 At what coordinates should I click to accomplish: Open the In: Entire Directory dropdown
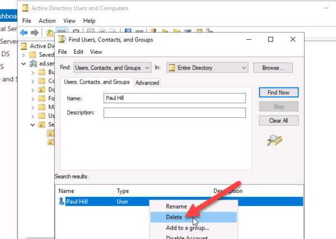243,67
